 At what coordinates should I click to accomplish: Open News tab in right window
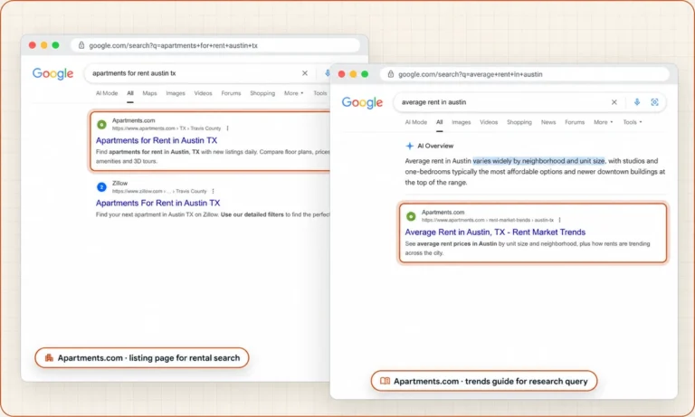[548, 122]
